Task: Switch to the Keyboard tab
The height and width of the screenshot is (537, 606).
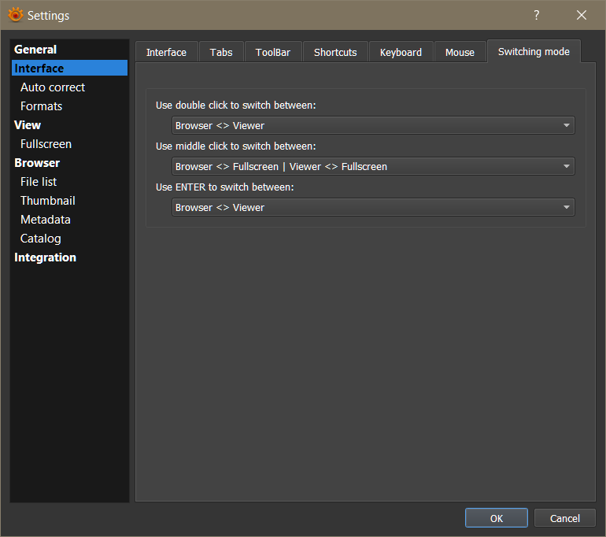Action: (401, 52)
